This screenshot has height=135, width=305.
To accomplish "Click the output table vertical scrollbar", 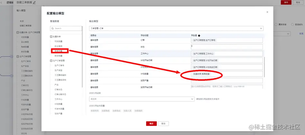I will click(264, 67).
